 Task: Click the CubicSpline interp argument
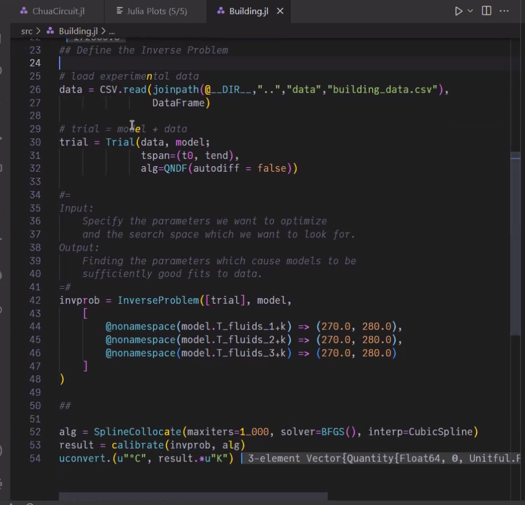point(441,432)
